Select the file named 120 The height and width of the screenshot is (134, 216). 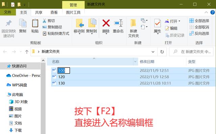click(61, 77)
